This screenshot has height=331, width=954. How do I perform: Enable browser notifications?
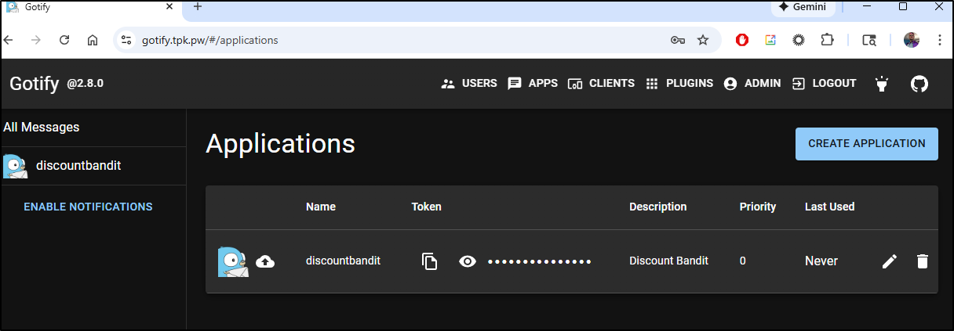tap(88, 207)
